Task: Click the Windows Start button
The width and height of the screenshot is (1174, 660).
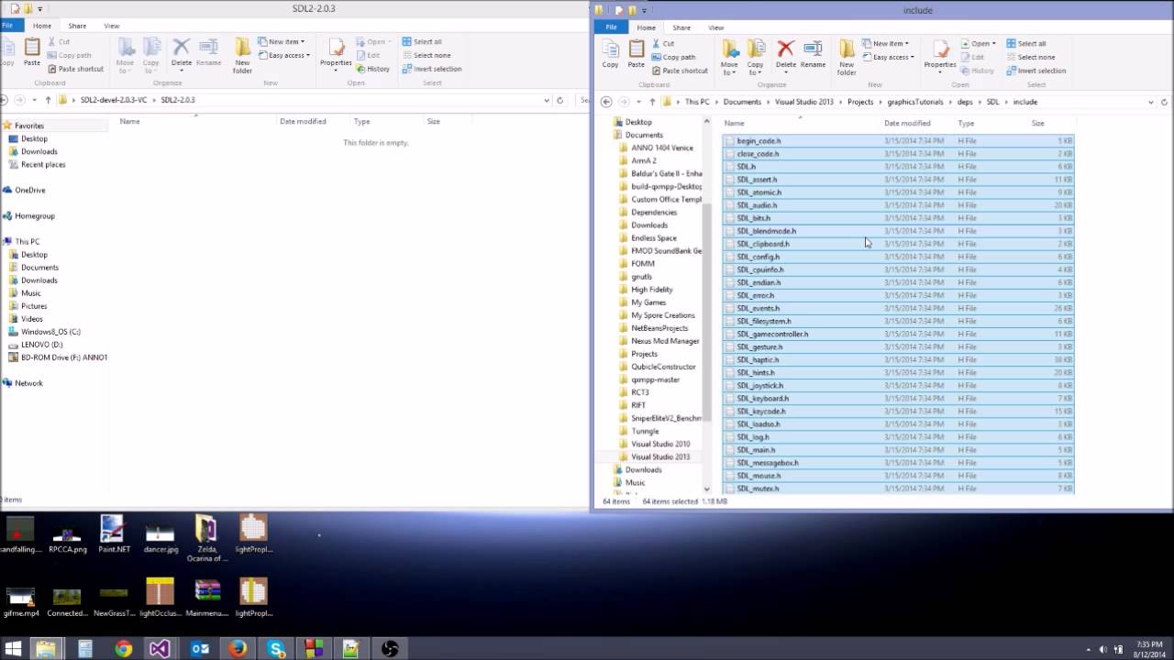Action: point(14,649)
